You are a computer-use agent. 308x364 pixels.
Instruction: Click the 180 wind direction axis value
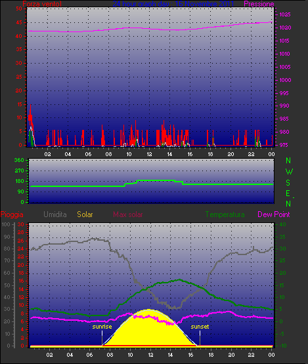coord(19,181)
